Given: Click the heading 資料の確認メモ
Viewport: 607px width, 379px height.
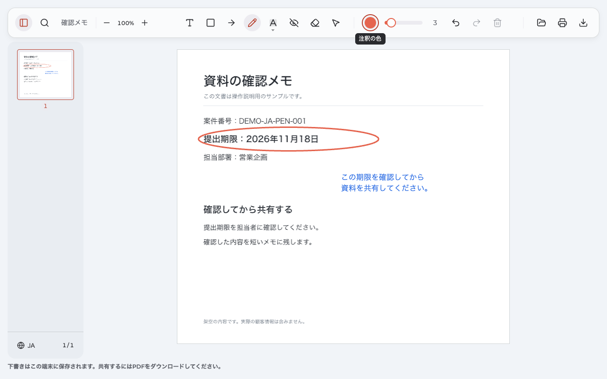Looking at the screenshot, I should [x=248, y=81].
